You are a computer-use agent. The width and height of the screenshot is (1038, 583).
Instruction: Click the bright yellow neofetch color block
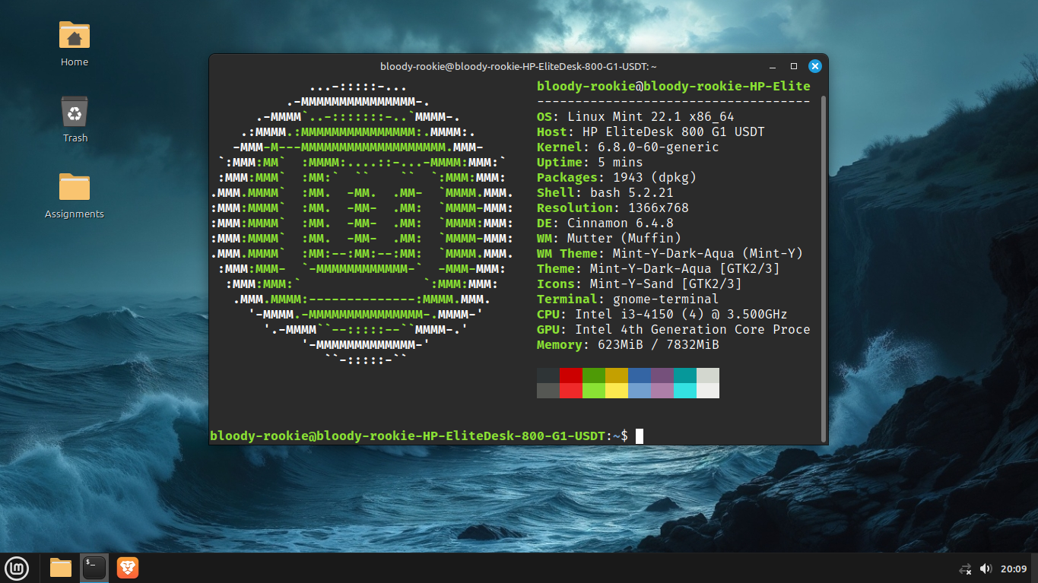[x=617, y=391]
